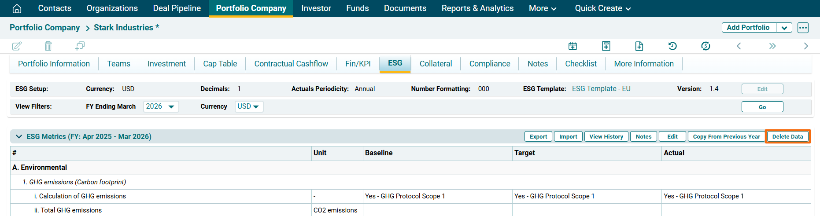The image size is (820, 216).
Task: Open the Currency USD filter dropdown
Action: [248, 106]
